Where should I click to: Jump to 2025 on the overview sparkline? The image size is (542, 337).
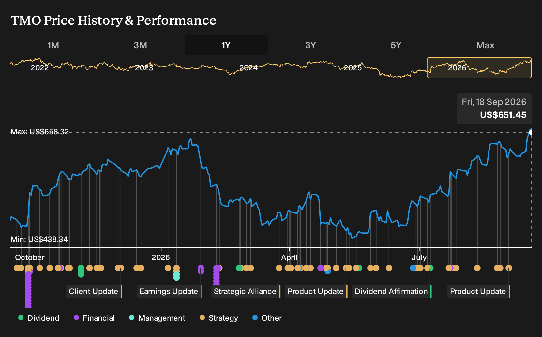(353, 68)
